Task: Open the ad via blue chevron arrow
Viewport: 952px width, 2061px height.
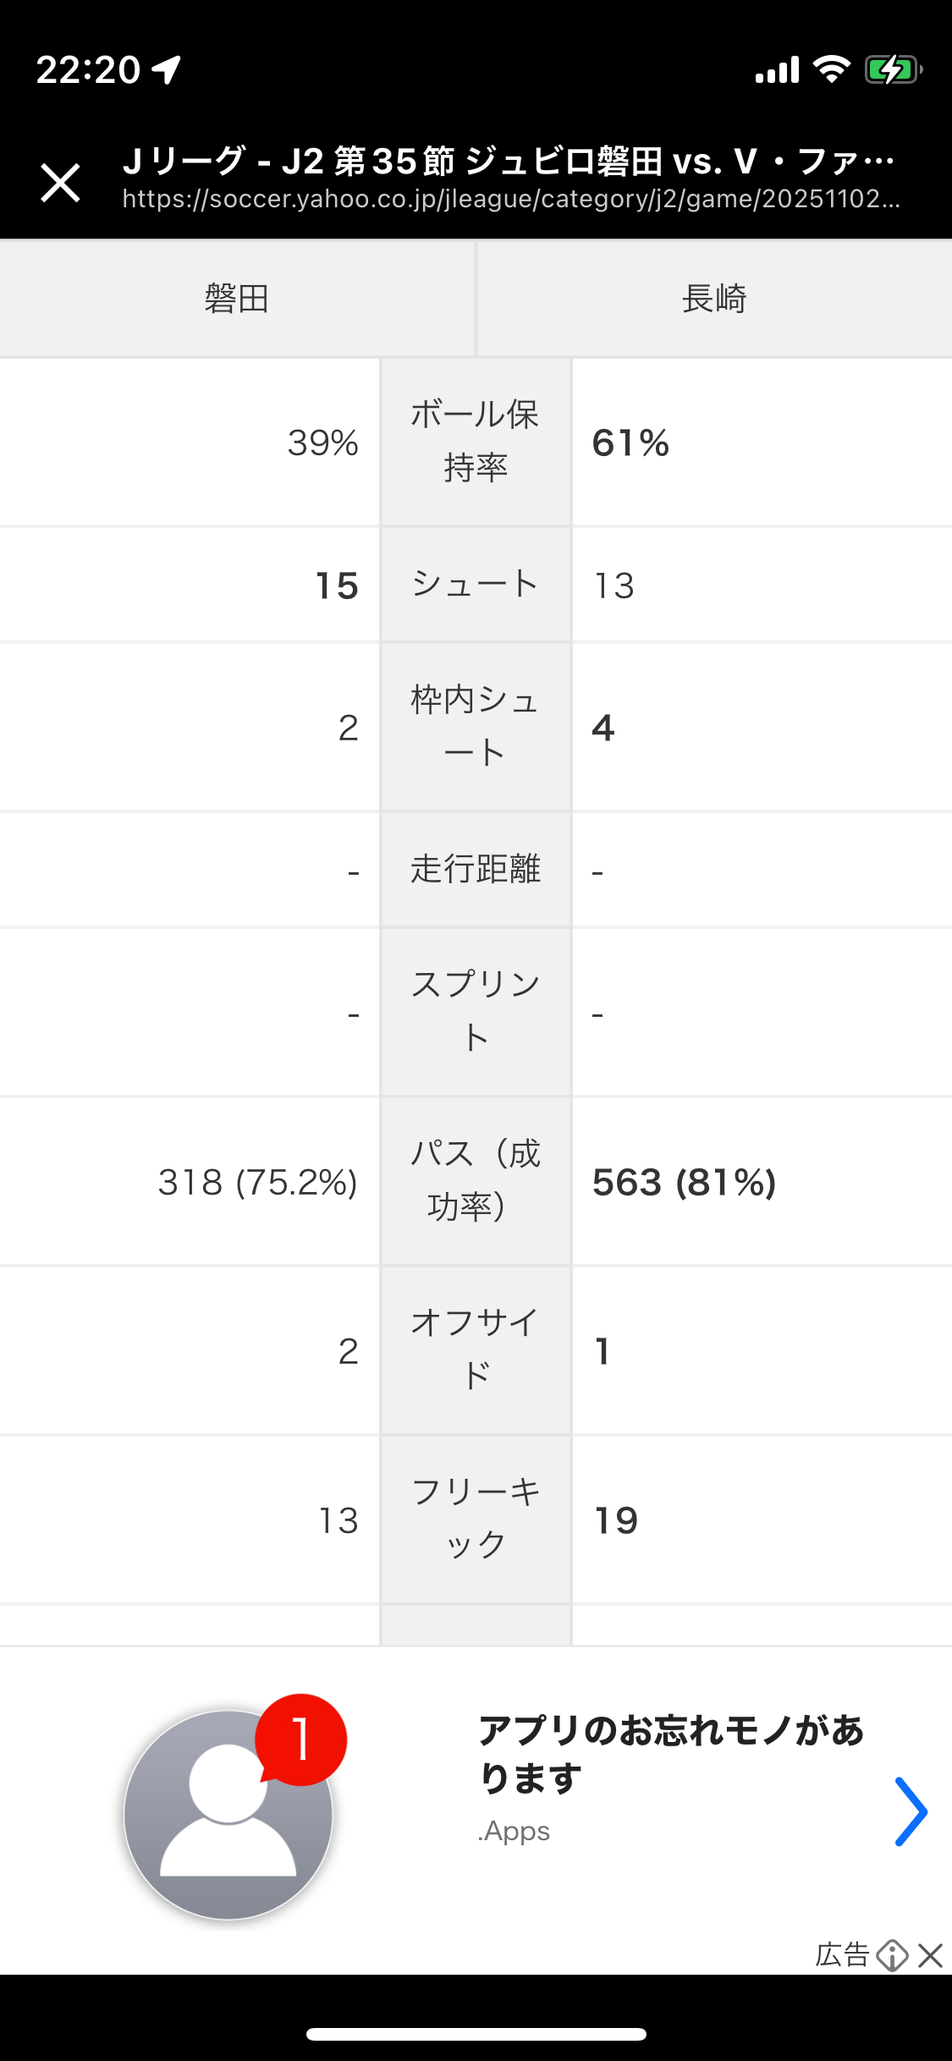Action: [911, 1811]
